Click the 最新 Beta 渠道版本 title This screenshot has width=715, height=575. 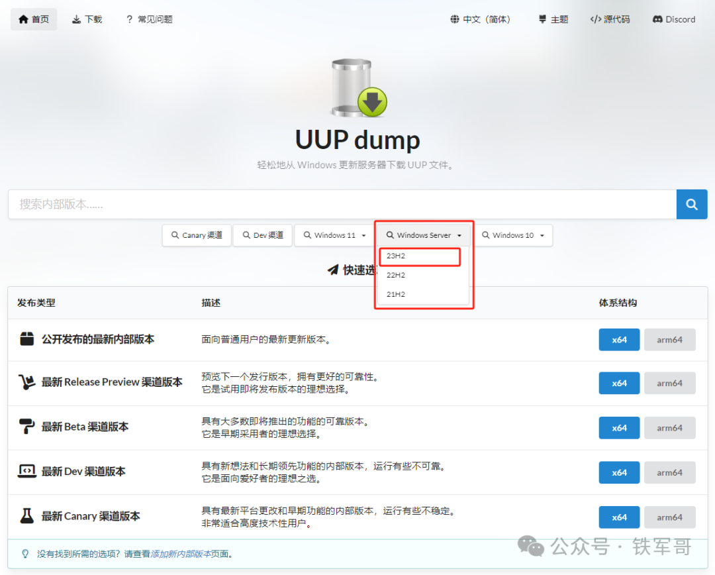[x=85, y=427]
